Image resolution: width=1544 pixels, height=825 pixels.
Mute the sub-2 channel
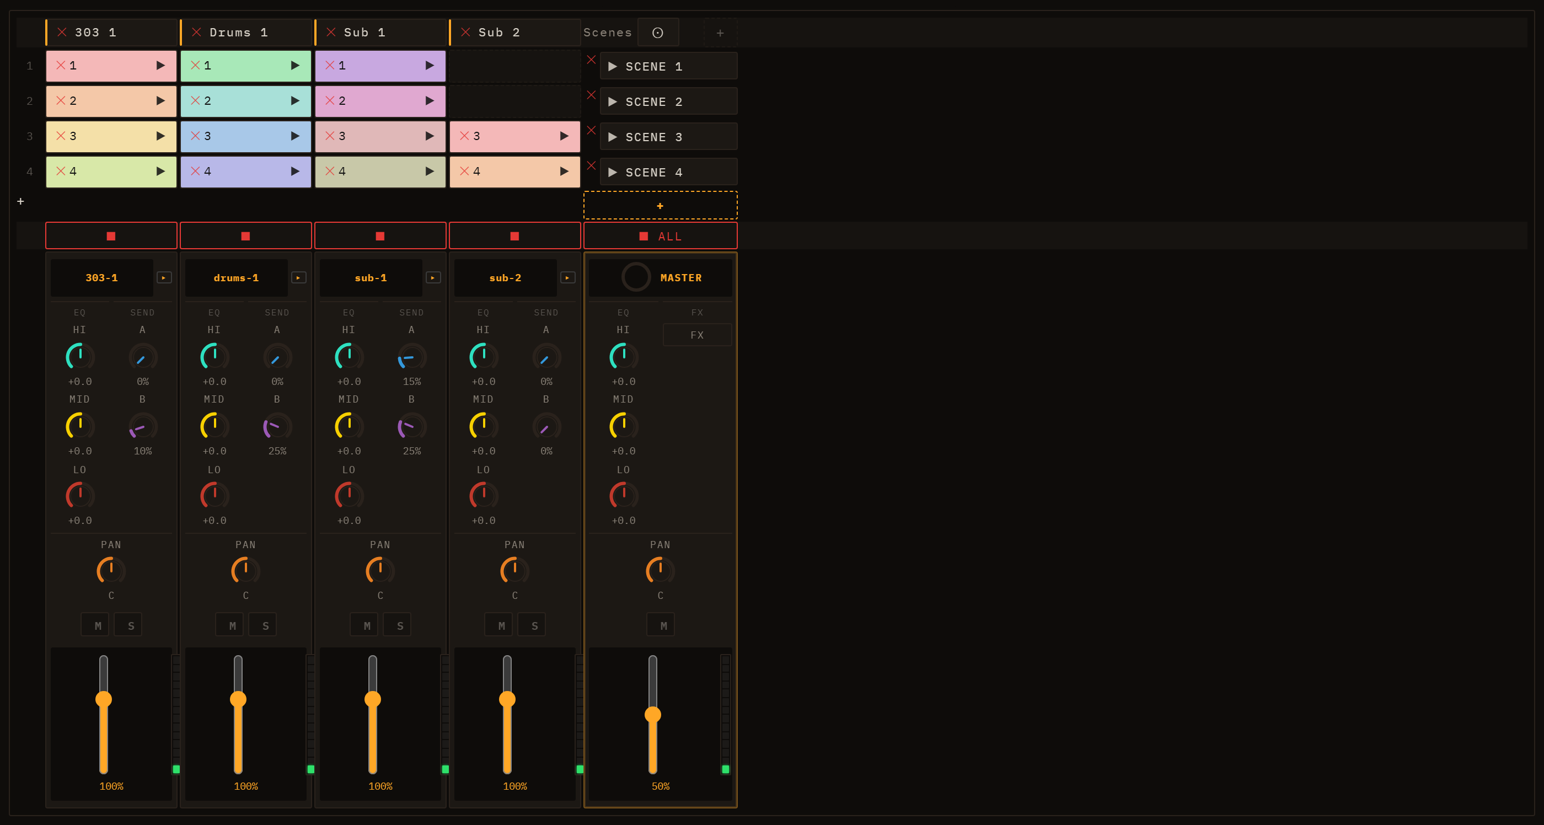[498, 625]
